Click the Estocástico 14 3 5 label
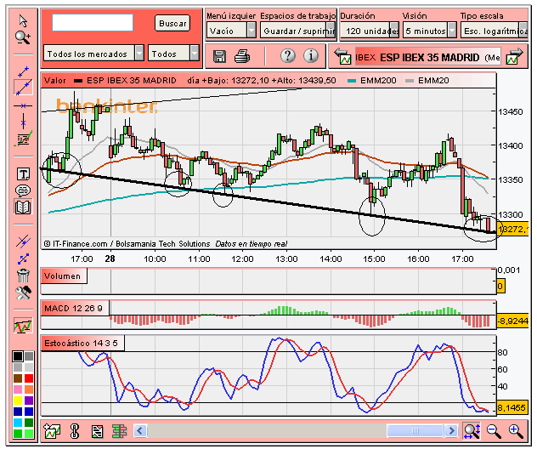This screenshot has height=449, width=537. click(82, 343)
